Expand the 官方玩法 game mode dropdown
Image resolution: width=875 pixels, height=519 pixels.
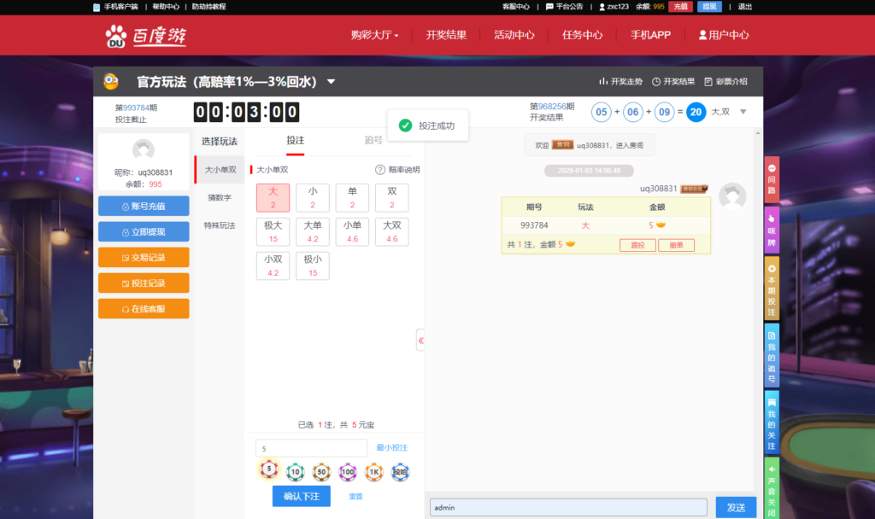(x=331, y=81)
